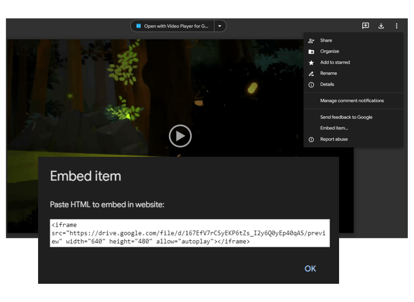Viewport: 414px width, 302px height.
Task: Choose Organize in the context menu
Action: (x=353, y=51)
